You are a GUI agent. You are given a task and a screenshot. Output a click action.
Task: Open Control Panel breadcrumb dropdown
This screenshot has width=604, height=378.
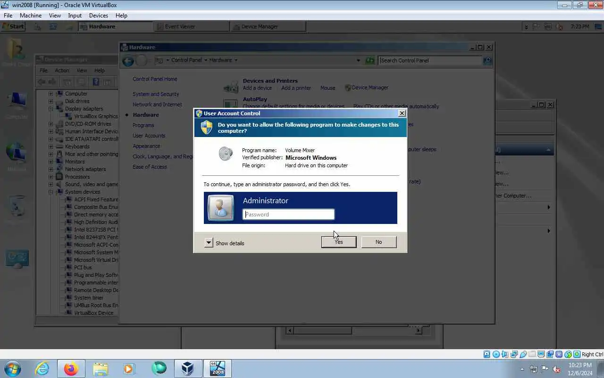click(206, 60)
